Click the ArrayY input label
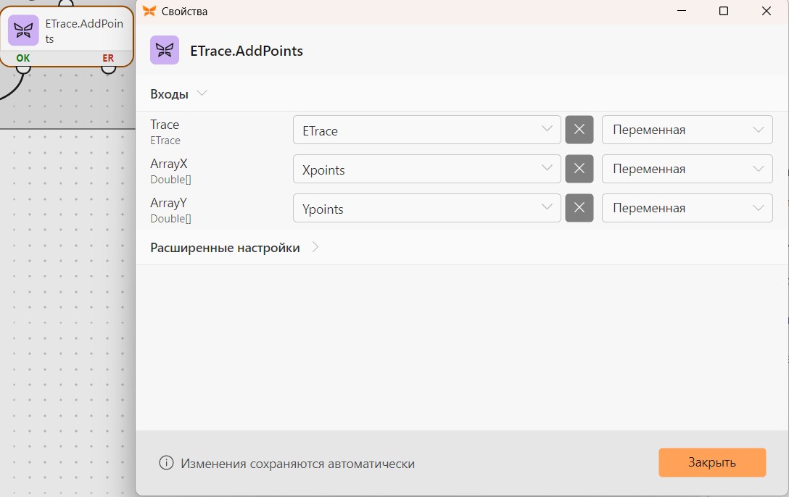Viewport: 789px width, 497px height. [168, 203]
